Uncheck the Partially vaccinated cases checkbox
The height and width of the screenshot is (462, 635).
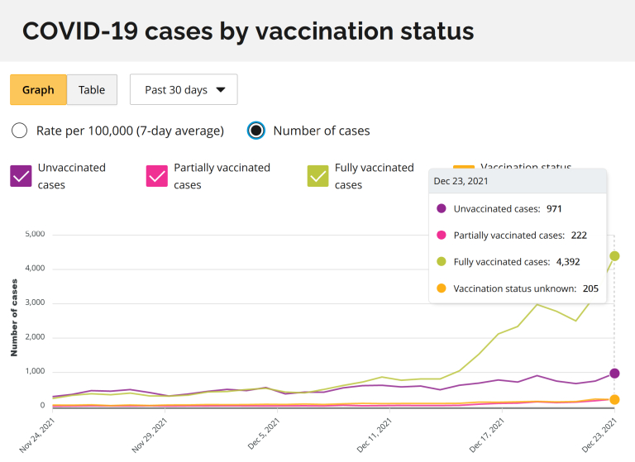point(157,176)
